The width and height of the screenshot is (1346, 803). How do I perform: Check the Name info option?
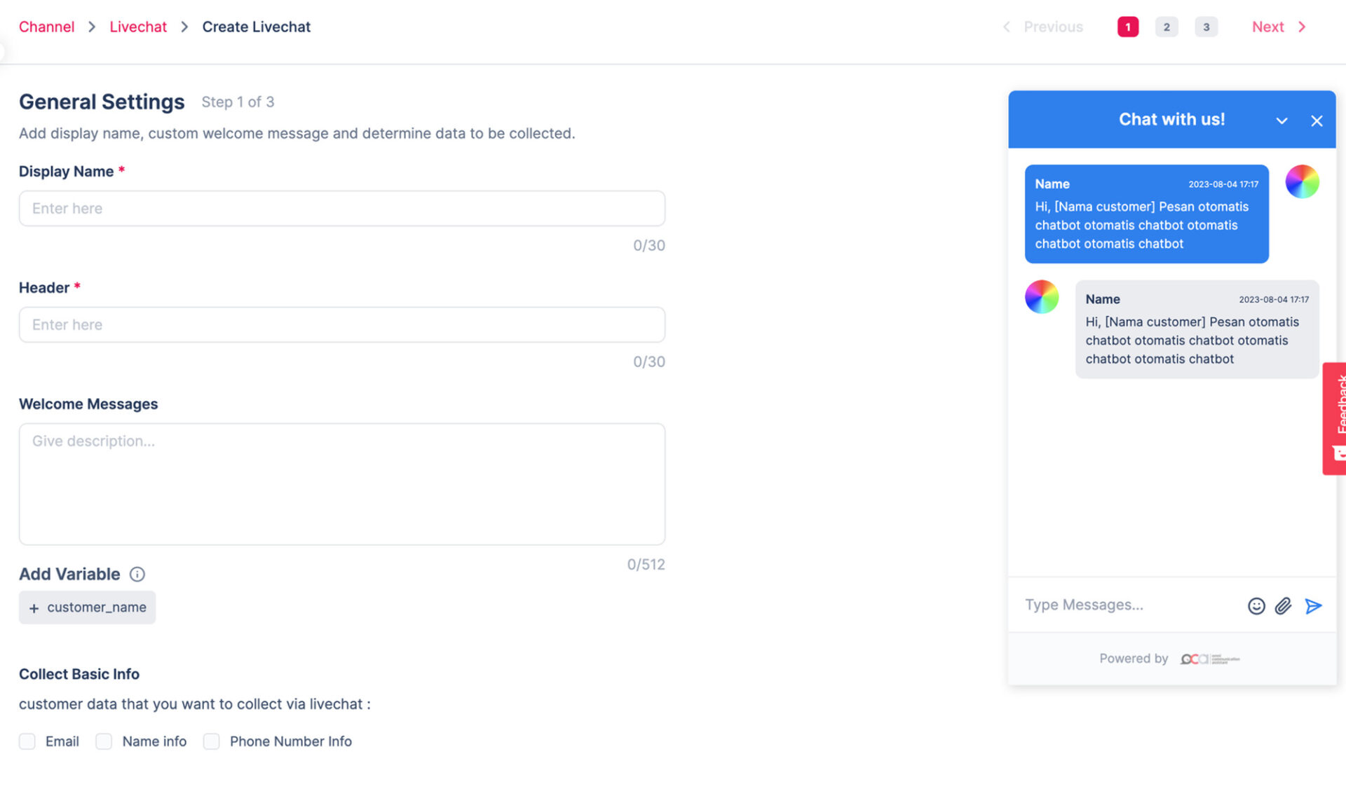[104, 741]
